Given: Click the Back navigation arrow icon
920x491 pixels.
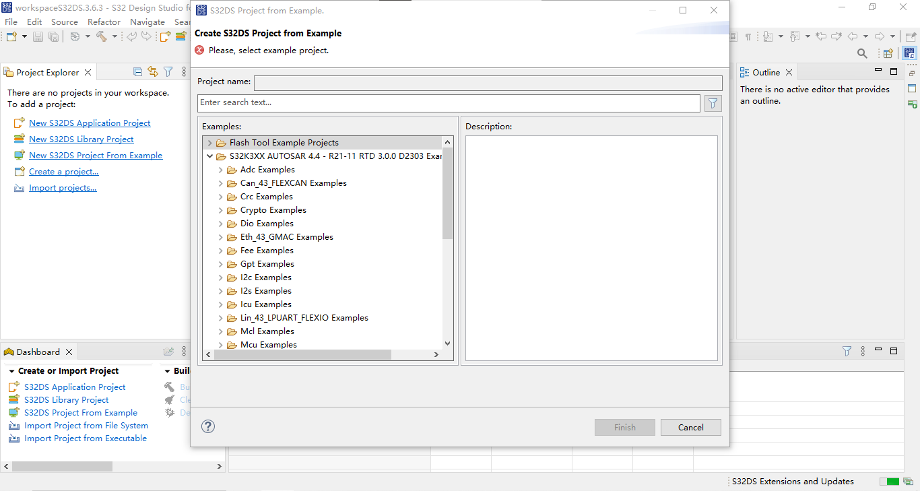Looking at the screenshot, I should pyautogui.click(x=853, y=36).
